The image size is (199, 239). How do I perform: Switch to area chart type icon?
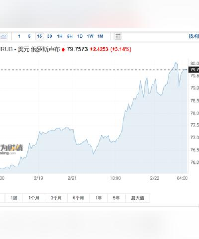click(x=4, y=36)
